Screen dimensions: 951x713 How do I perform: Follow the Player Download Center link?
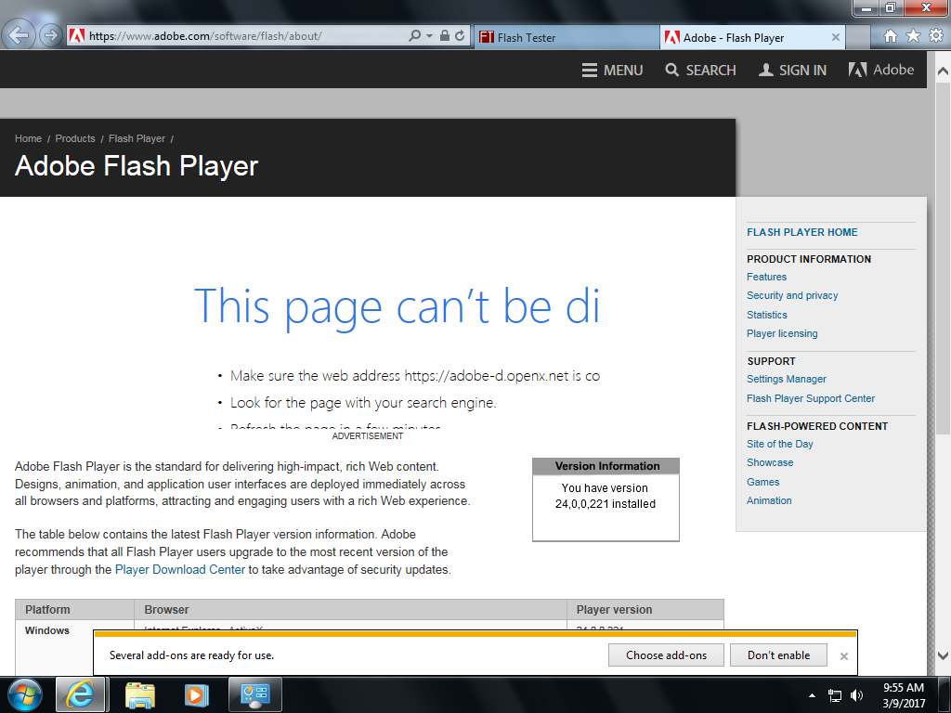click(180, 569)
